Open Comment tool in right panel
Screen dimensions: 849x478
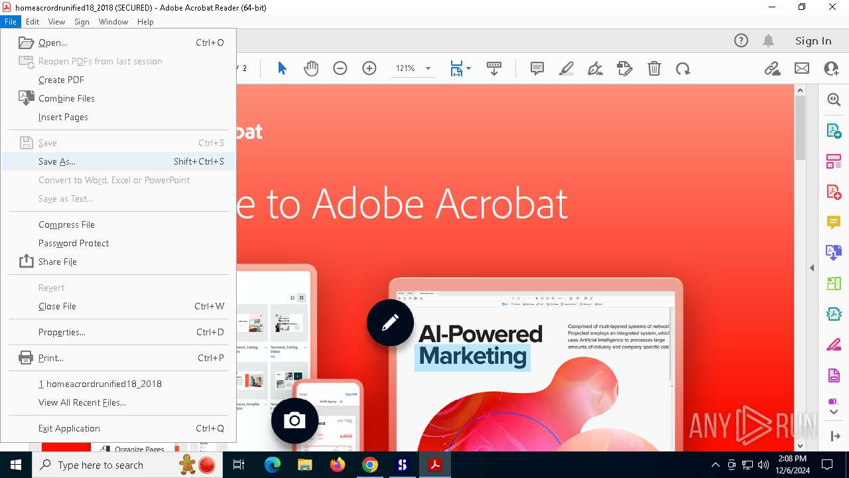pos(834,222)
